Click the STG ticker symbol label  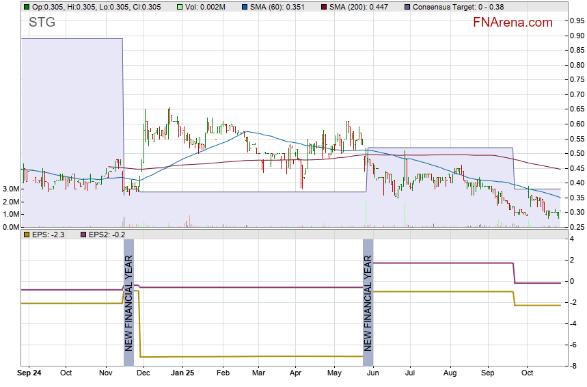42,23
